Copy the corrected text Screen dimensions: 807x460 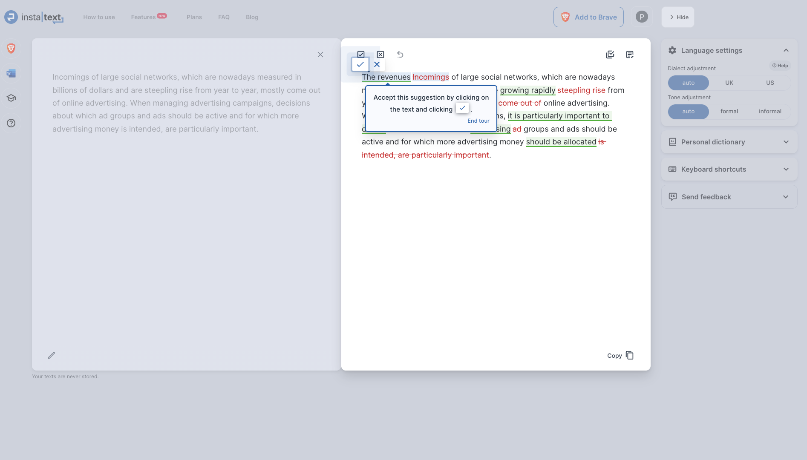620,356
